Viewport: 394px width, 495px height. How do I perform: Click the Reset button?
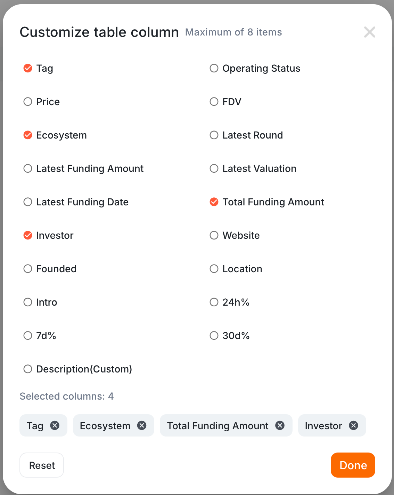(x=42, y=465)
